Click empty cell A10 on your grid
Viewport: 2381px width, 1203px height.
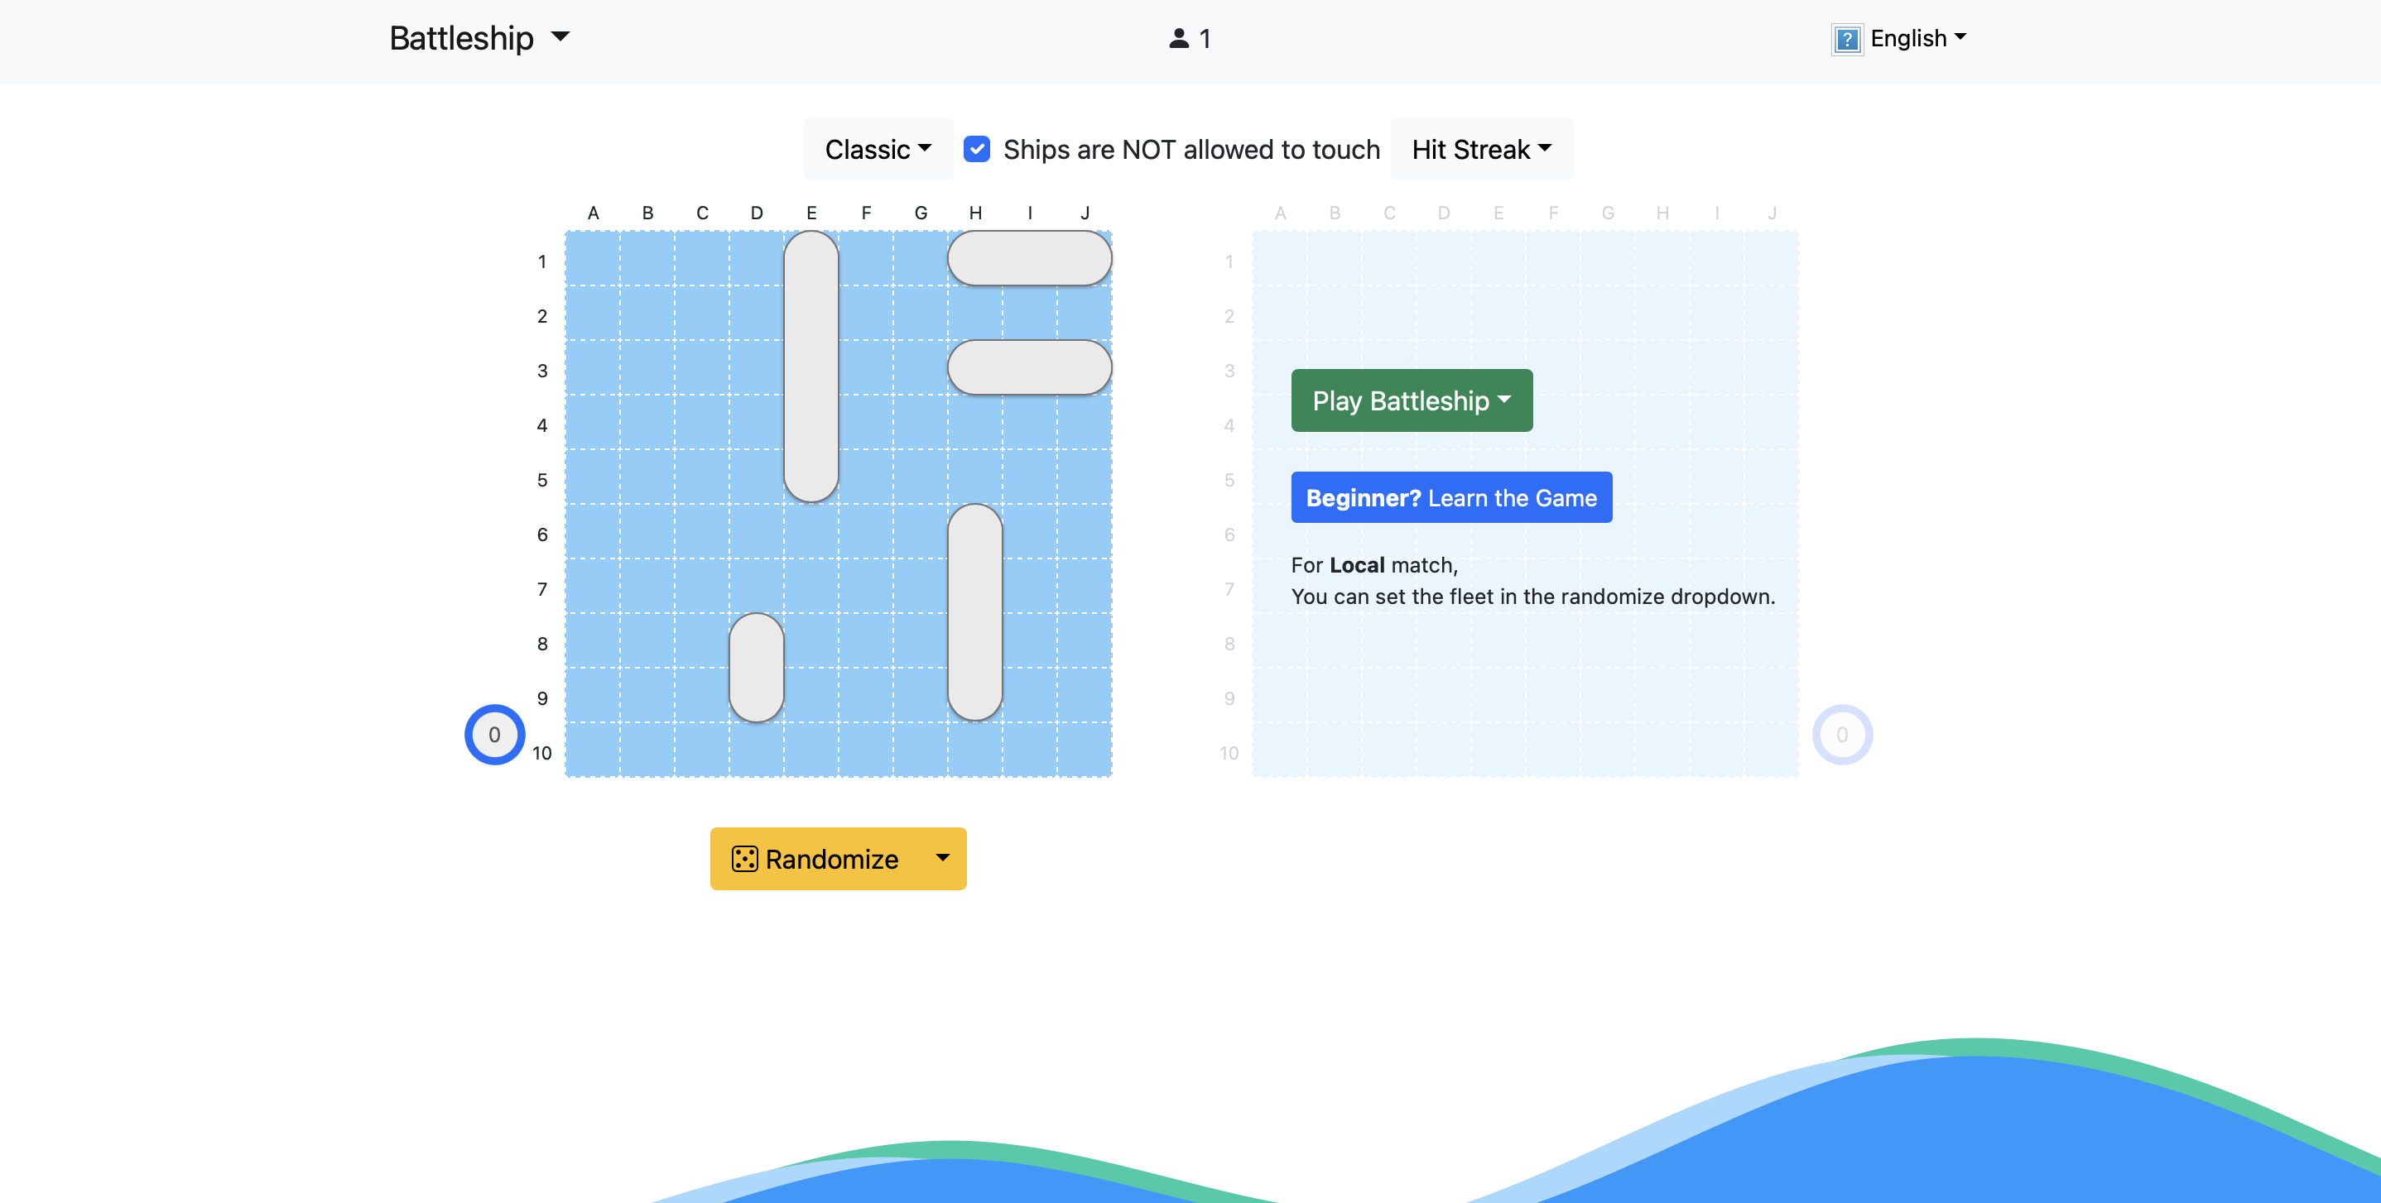[593, 750]
